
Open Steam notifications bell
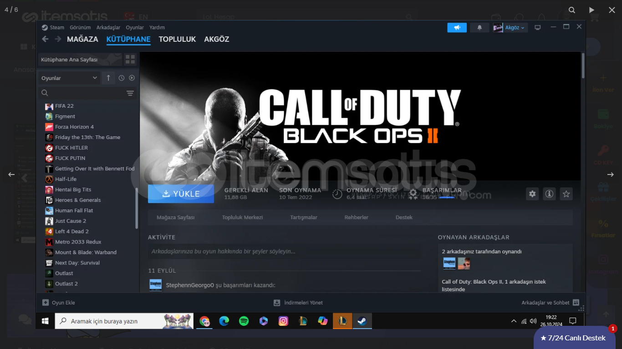479,28
